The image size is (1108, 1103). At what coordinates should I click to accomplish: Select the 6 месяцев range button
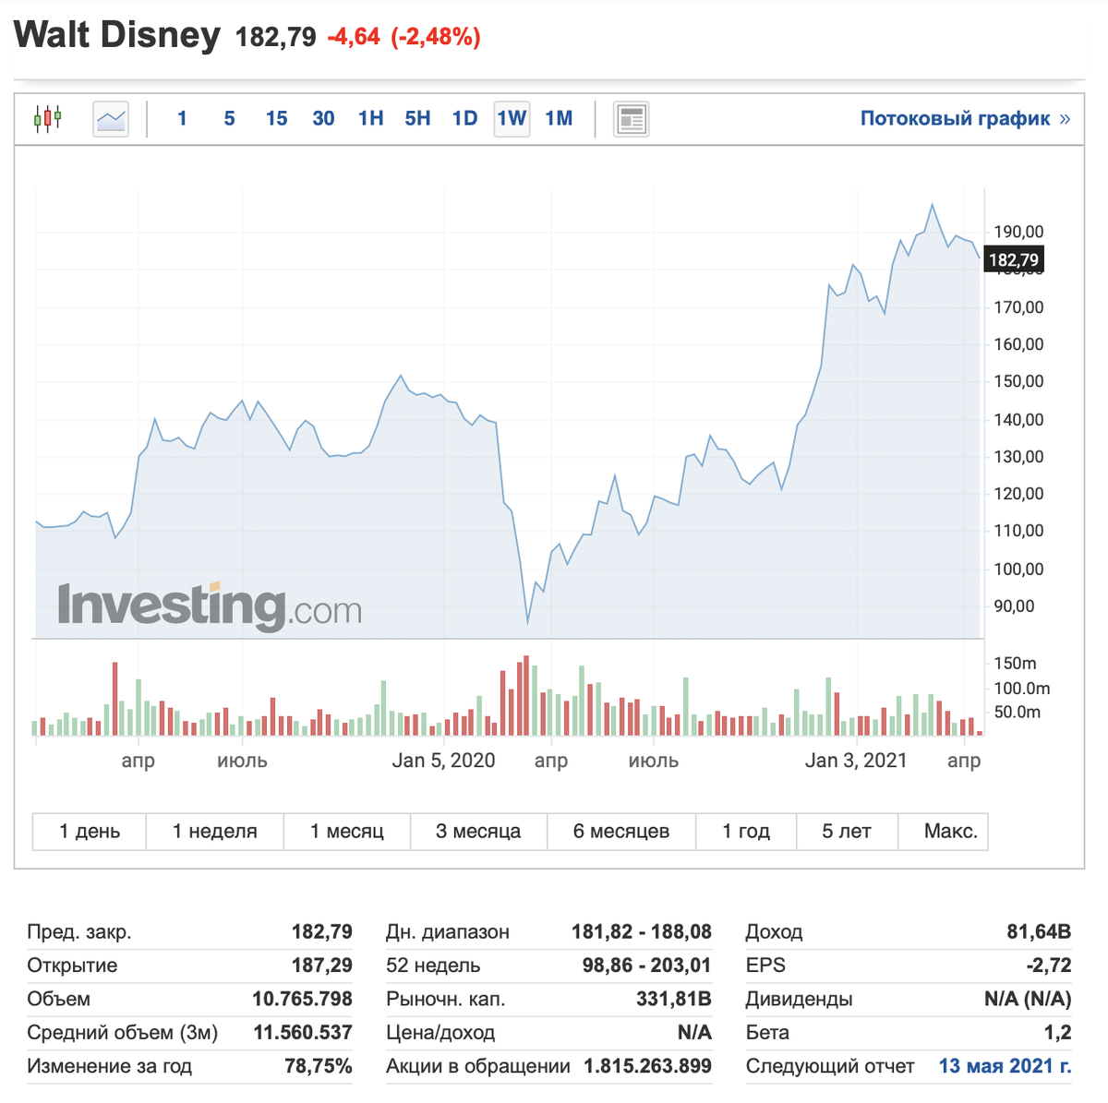(x=621, y=831)
